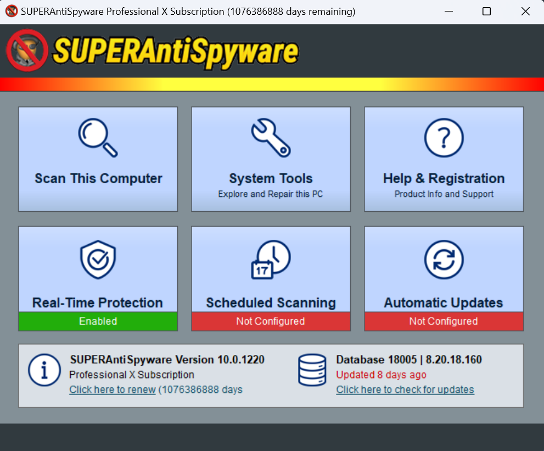Enable Scheduled Scanning via its Not Configured bar
The height and width of the screenshot is (451, 544).
271,322
